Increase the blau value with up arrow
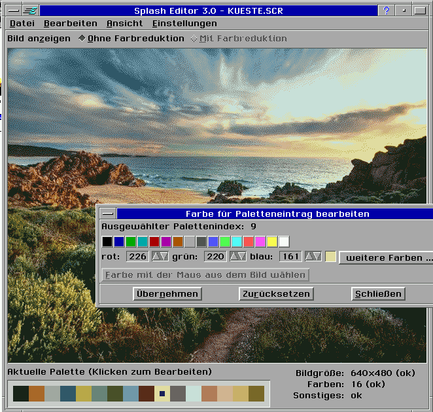 pyautogui.click(x=309, y=256)
